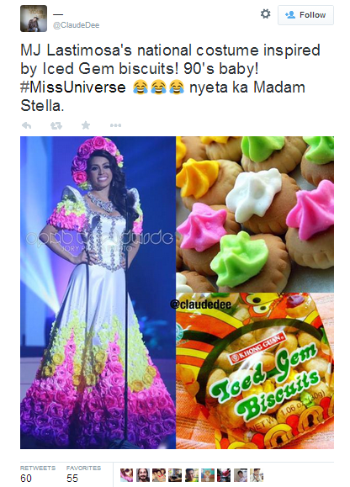
Task: Click the reply arrow icon
Action: pos(26,125)
